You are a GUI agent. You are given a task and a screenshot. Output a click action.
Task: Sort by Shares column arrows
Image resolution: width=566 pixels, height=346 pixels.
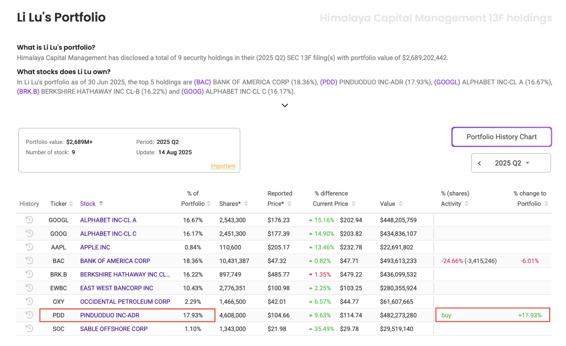pos(246,204)
